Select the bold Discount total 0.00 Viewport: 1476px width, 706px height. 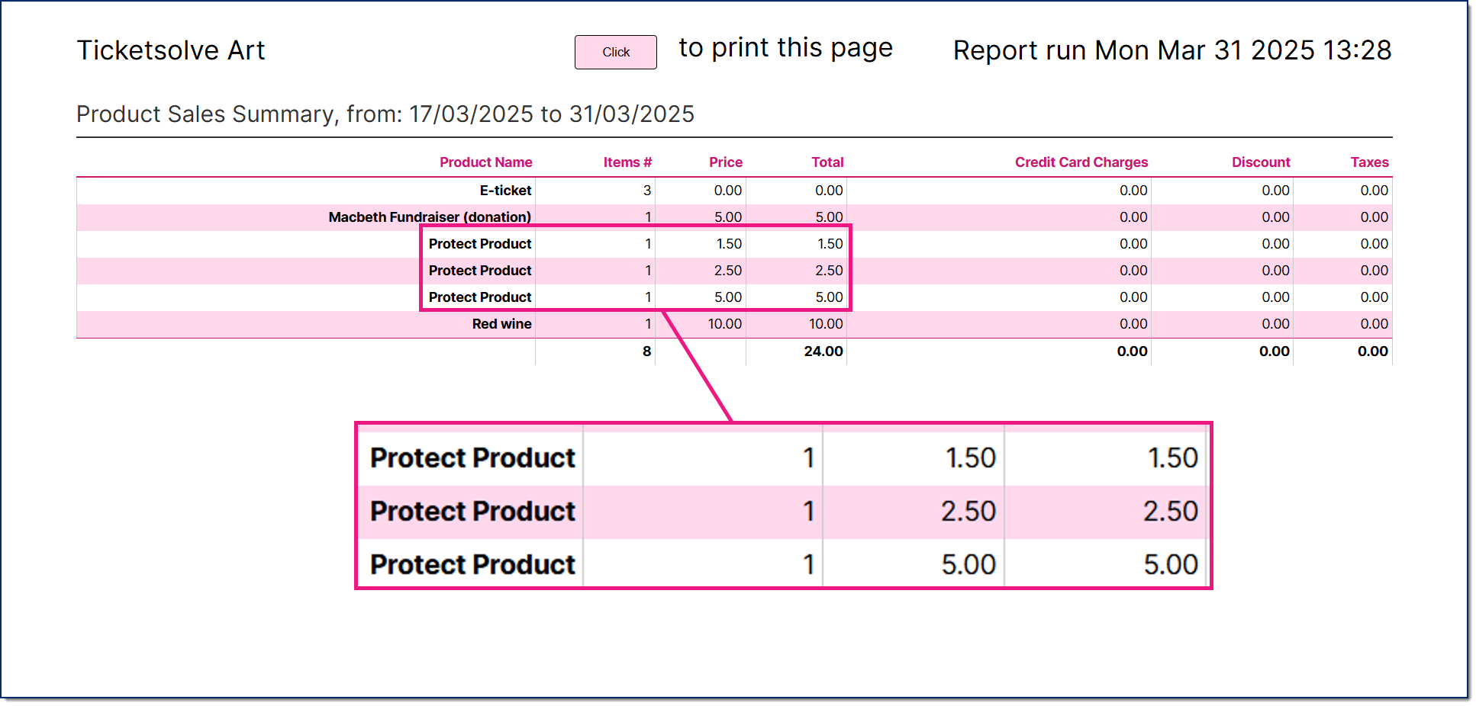[1275, 351]
